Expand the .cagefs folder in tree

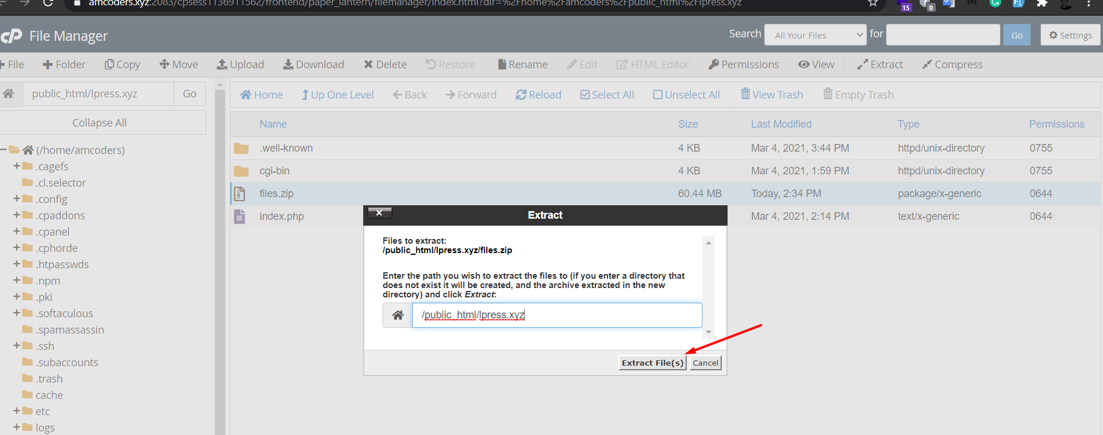[17, 166]
